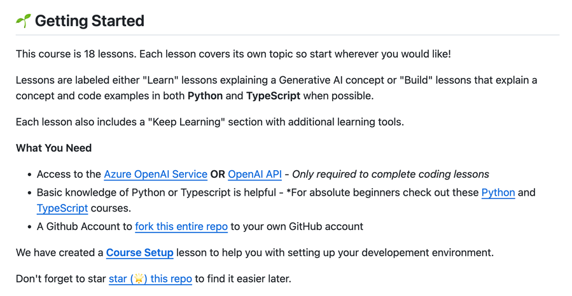Follow the TypeScript courses link
572x296 pixels.
62,208
